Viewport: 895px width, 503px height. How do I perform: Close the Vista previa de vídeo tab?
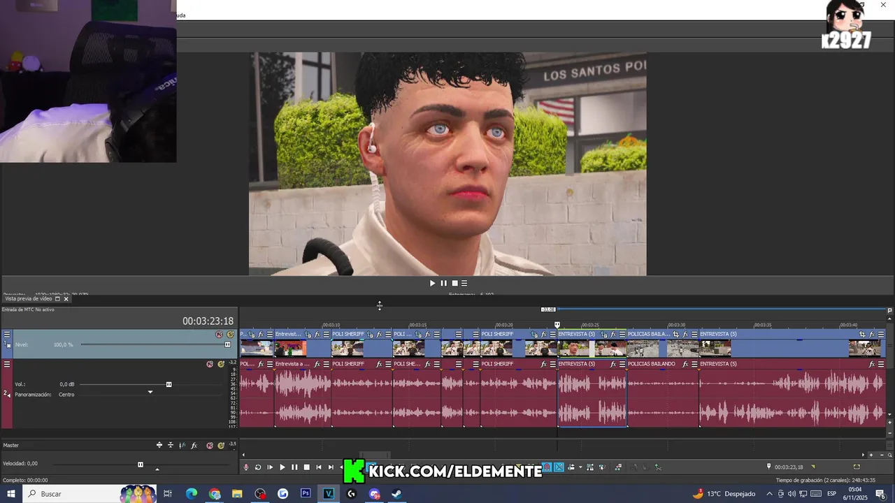click(66, 299)
